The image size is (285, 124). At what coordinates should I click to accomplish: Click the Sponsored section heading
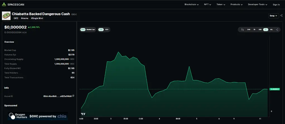[11, 105]
